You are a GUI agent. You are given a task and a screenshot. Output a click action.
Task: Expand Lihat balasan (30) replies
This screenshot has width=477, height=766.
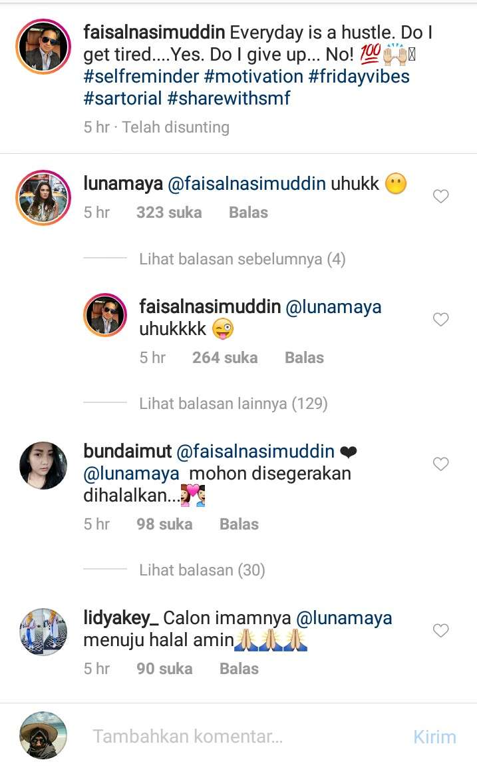click(202, 570)
